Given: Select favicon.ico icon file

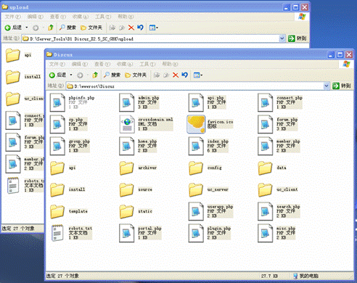Looking at the screenshot, I should point(196,124).
